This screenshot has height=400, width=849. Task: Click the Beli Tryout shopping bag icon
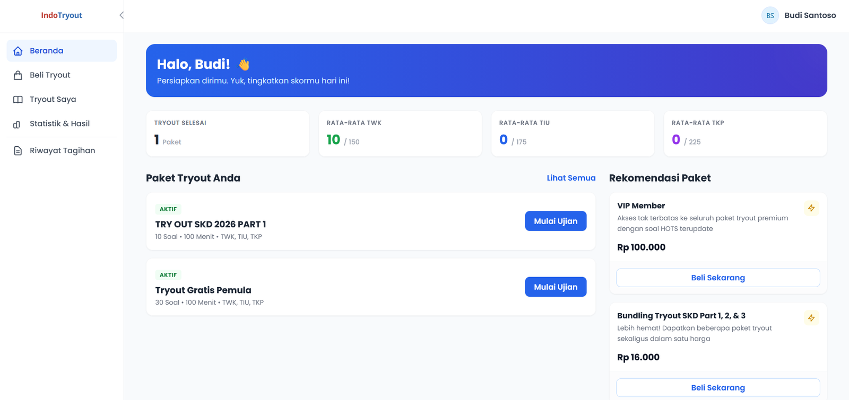pos(18,75)
